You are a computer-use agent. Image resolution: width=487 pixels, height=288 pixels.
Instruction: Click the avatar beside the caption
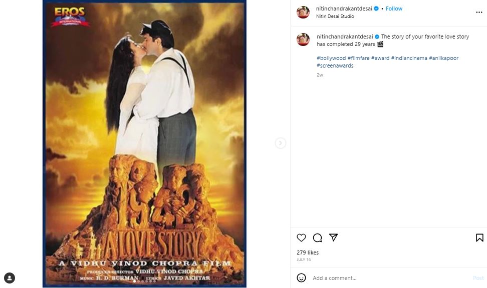click(303, 39)
